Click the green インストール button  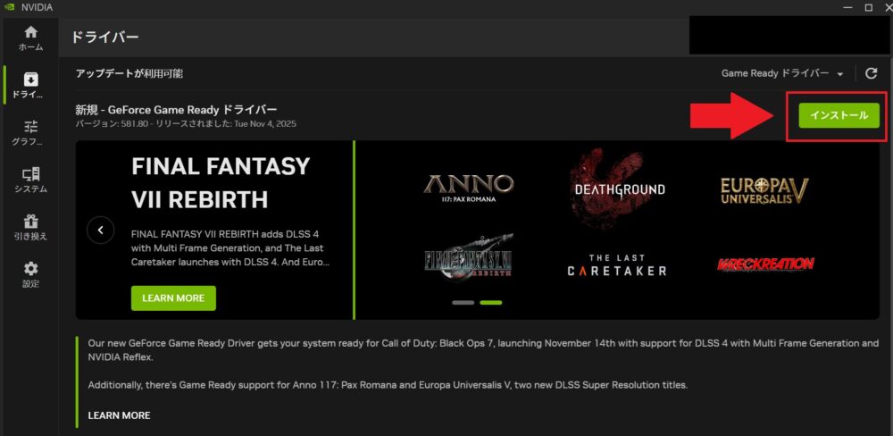(839, 115)
